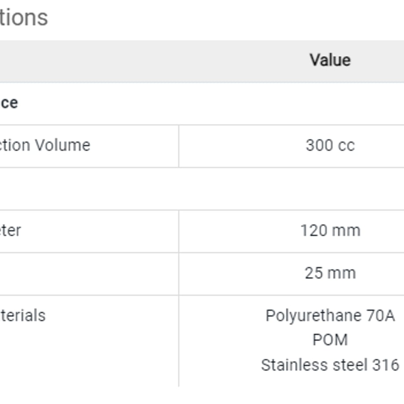The image size is (404, 404).
Task: Click the empty label cell beside 25 mm
Action: pyautogui.click(x=89, y=274)
